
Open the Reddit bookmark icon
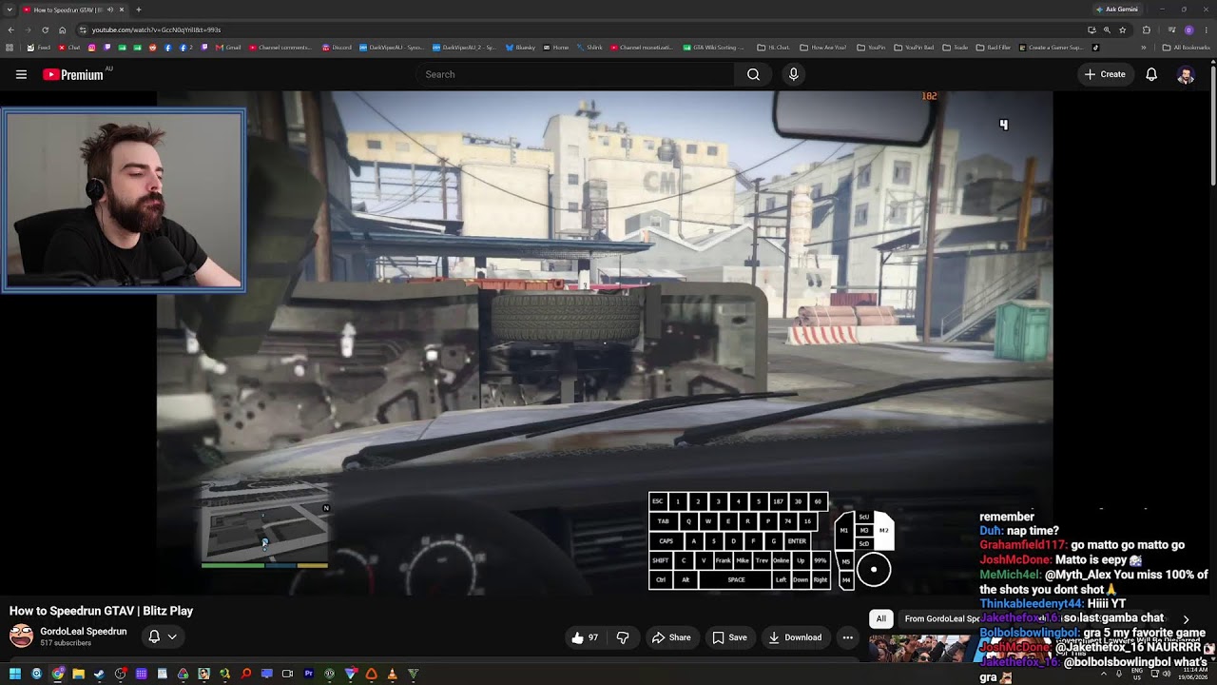tap(153, 47)
